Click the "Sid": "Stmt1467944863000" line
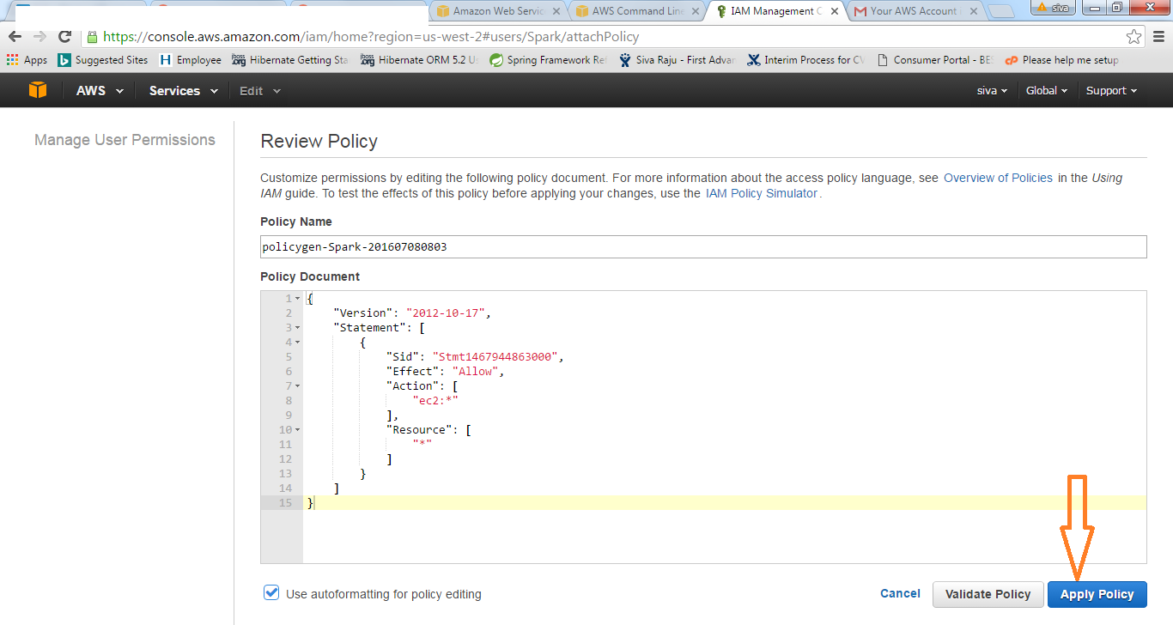This screenshot has width=1173, height=625. pos(475,357)
